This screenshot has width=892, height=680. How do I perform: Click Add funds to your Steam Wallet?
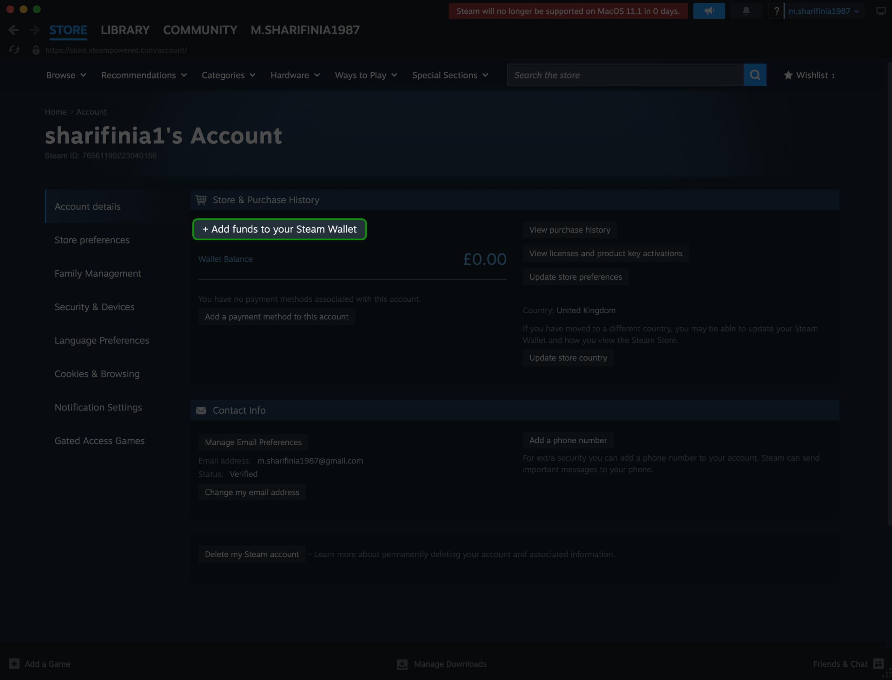click(279, 229)
